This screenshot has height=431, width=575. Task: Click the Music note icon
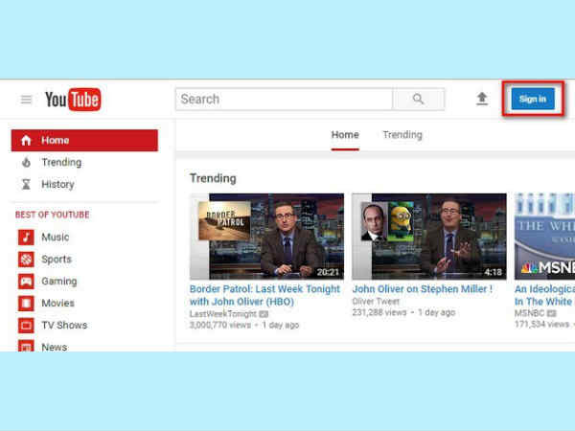click(26, 238)
